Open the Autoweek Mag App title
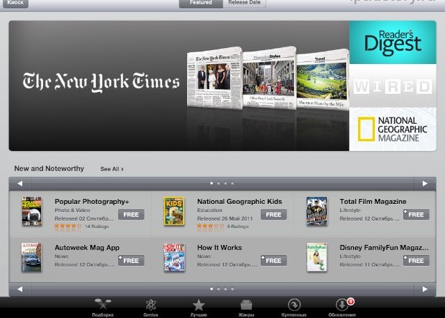Screen dimensions: 445x318 [x=87, y=248]
